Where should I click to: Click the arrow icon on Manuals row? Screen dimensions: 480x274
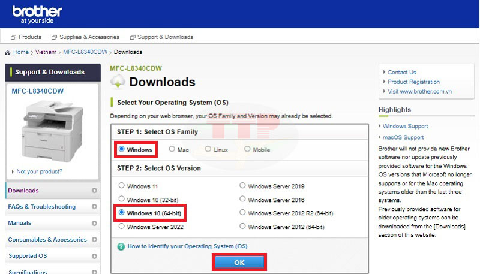click(x=94, y=223)
